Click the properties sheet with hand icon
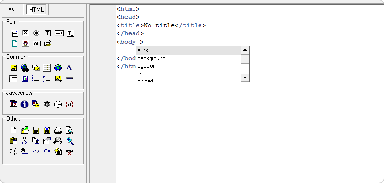This screenshot has height=183, width=384. pyautogui.click(x=47, y=141)
